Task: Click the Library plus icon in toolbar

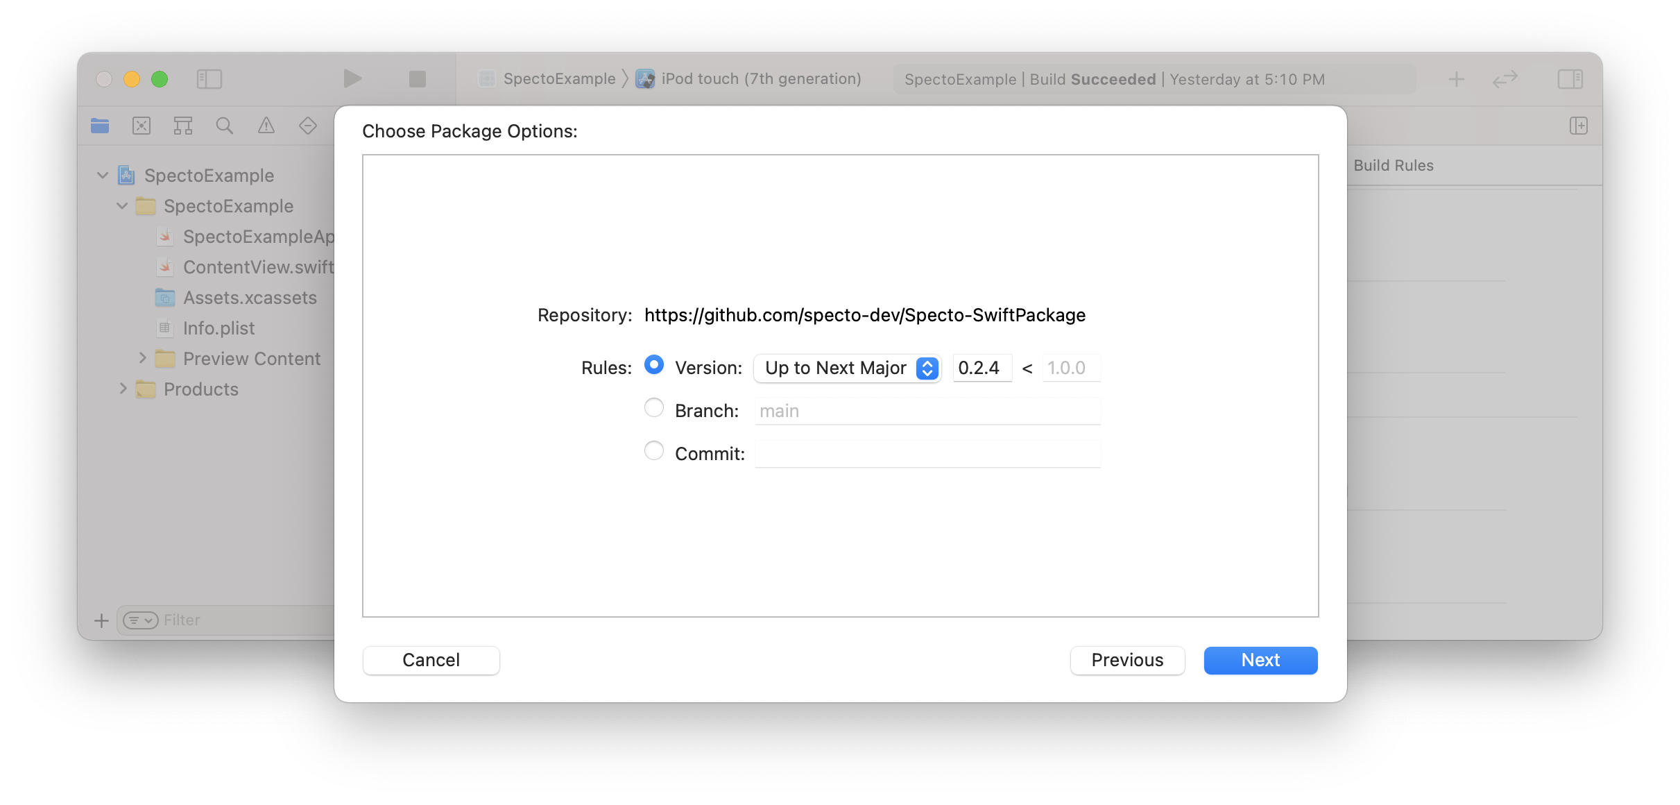Action: click(1457, 79)
